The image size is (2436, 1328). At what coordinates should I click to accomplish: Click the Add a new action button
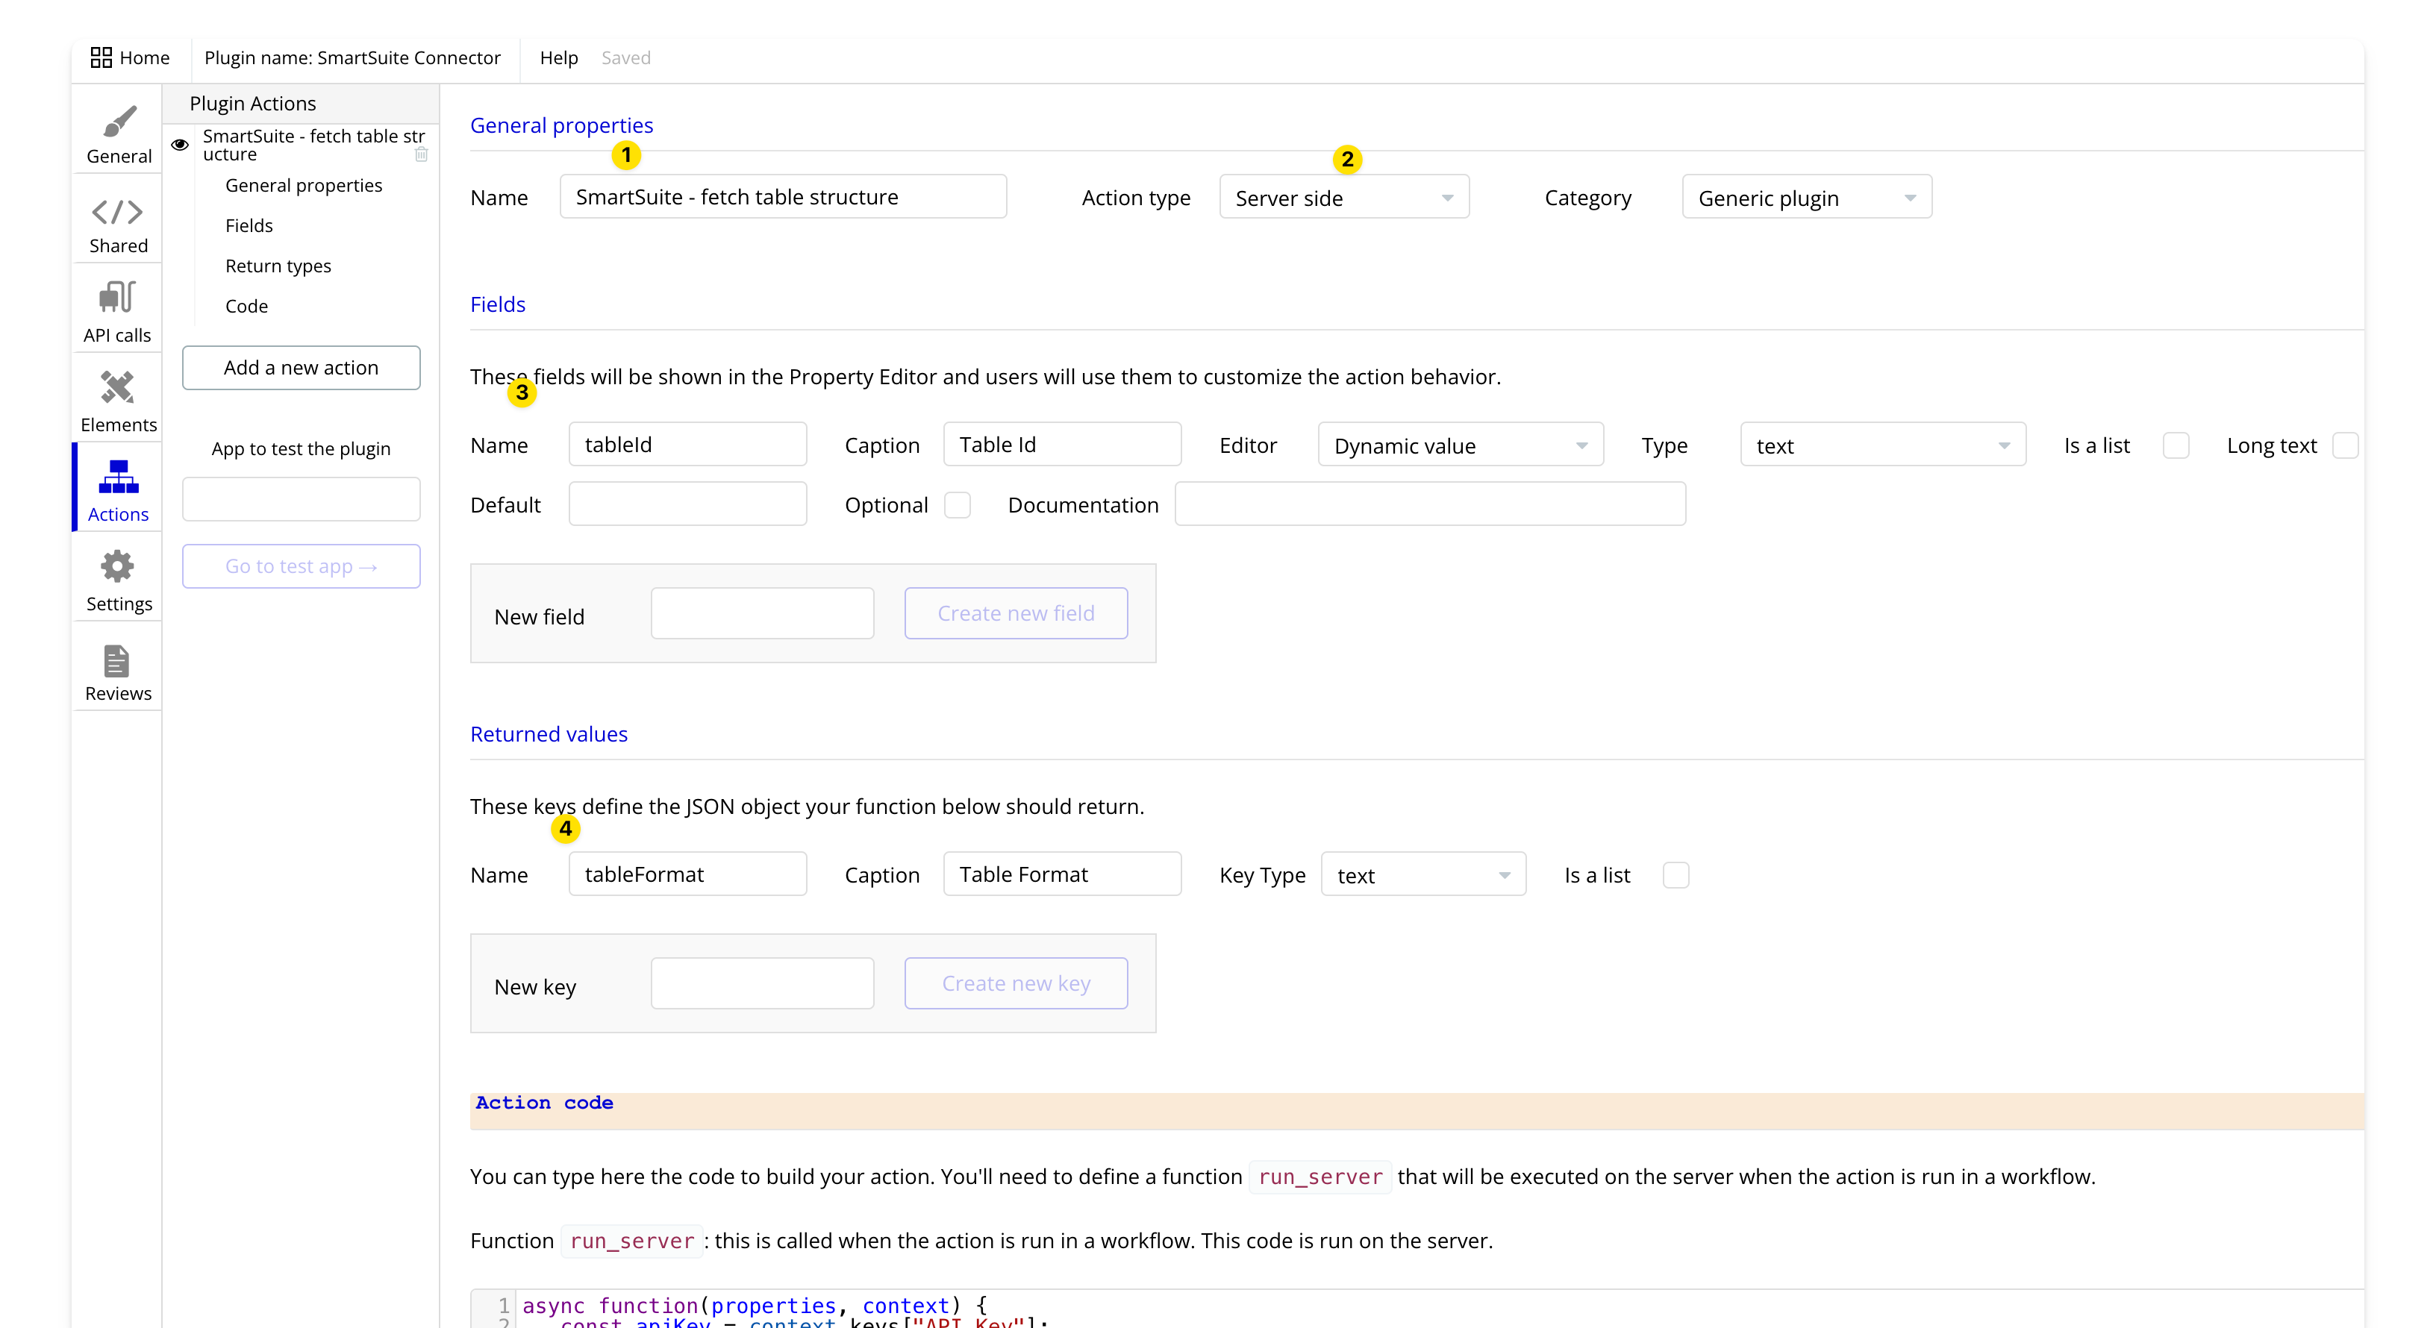point(301,368)
